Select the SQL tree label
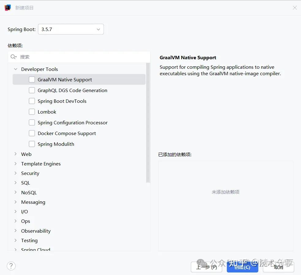Image resolution: width=301 pixels, height=275 pixels. click(25, 183)
